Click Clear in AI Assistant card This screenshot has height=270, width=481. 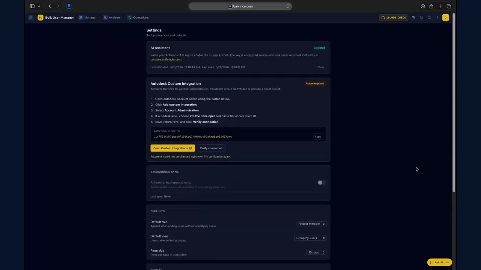[321, 67]
